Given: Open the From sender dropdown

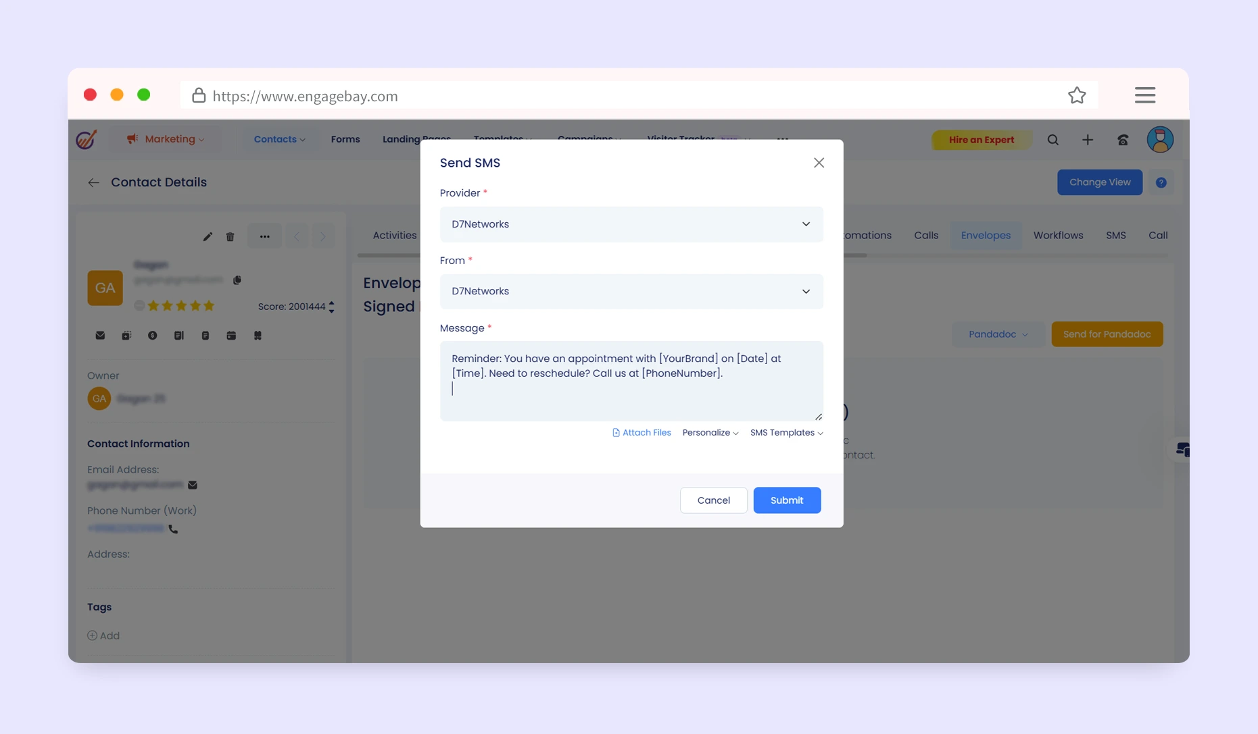Looking at the screenshot, I should 631,291.
